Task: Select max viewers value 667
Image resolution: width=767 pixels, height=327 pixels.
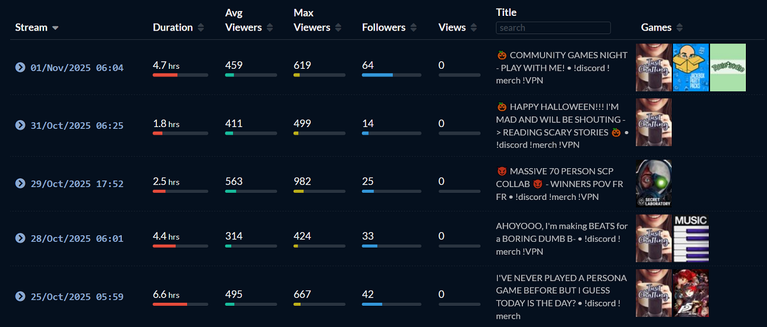Action: [302, 294]
